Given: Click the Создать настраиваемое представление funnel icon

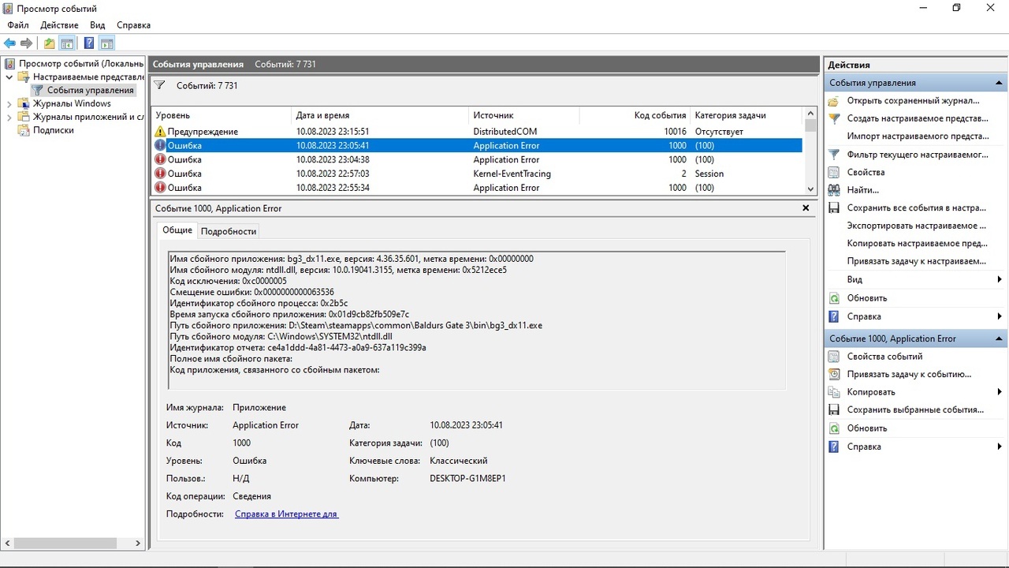Looking at the screenshot, I should 834,118.
